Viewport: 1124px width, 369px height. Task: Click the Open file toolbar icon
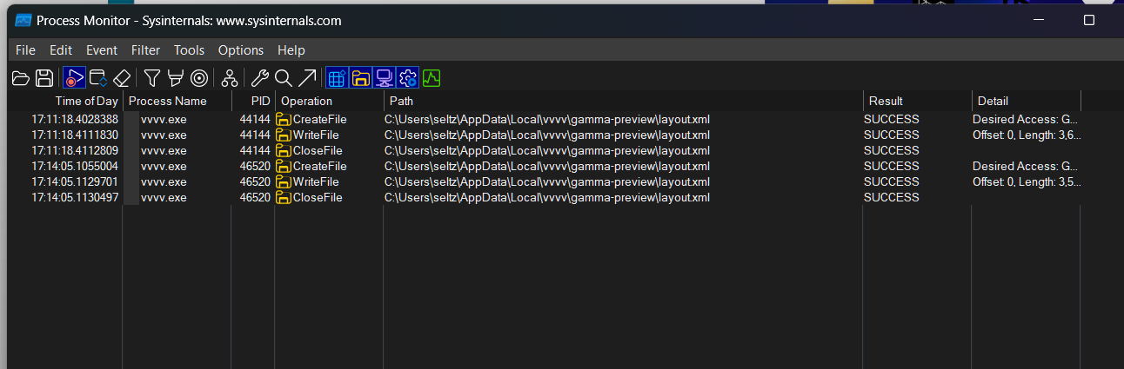[21, 79]
